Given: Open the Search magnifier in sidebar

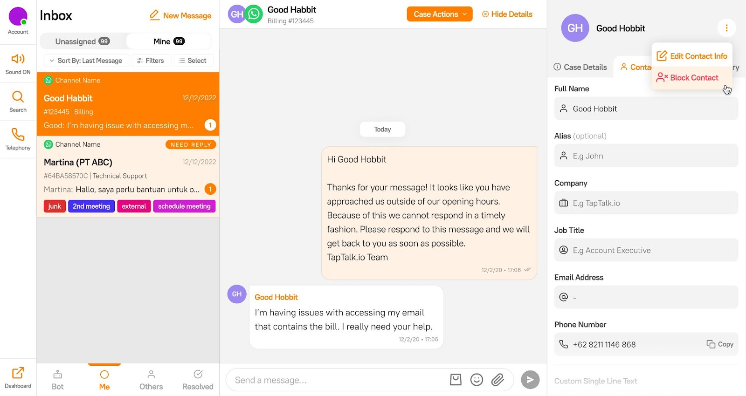Looking at the screenshot, I should click(x=18, y=96).
